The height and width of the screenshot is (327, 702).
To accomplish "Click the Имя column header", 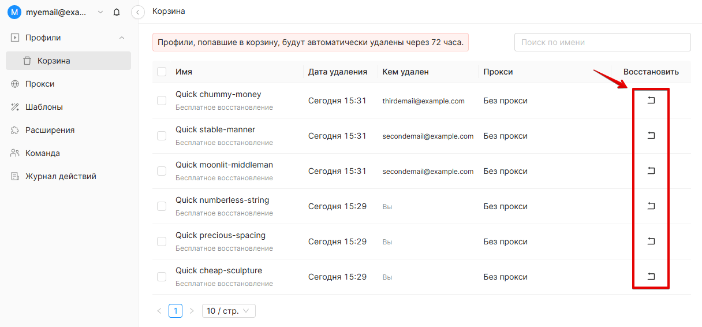I will (184, 72).
